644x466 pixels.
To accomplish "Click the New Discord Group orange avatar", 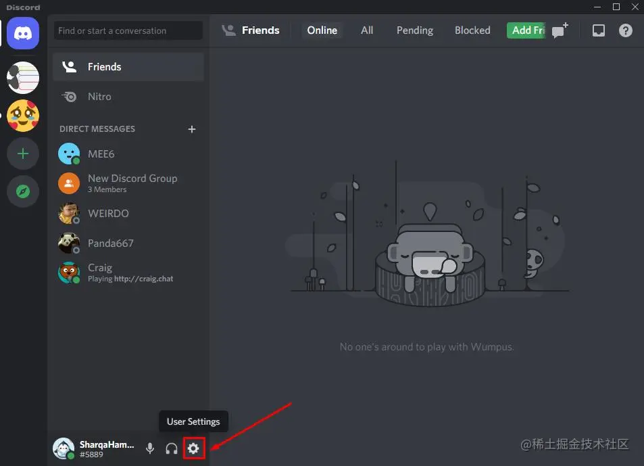I will (69, 183).
